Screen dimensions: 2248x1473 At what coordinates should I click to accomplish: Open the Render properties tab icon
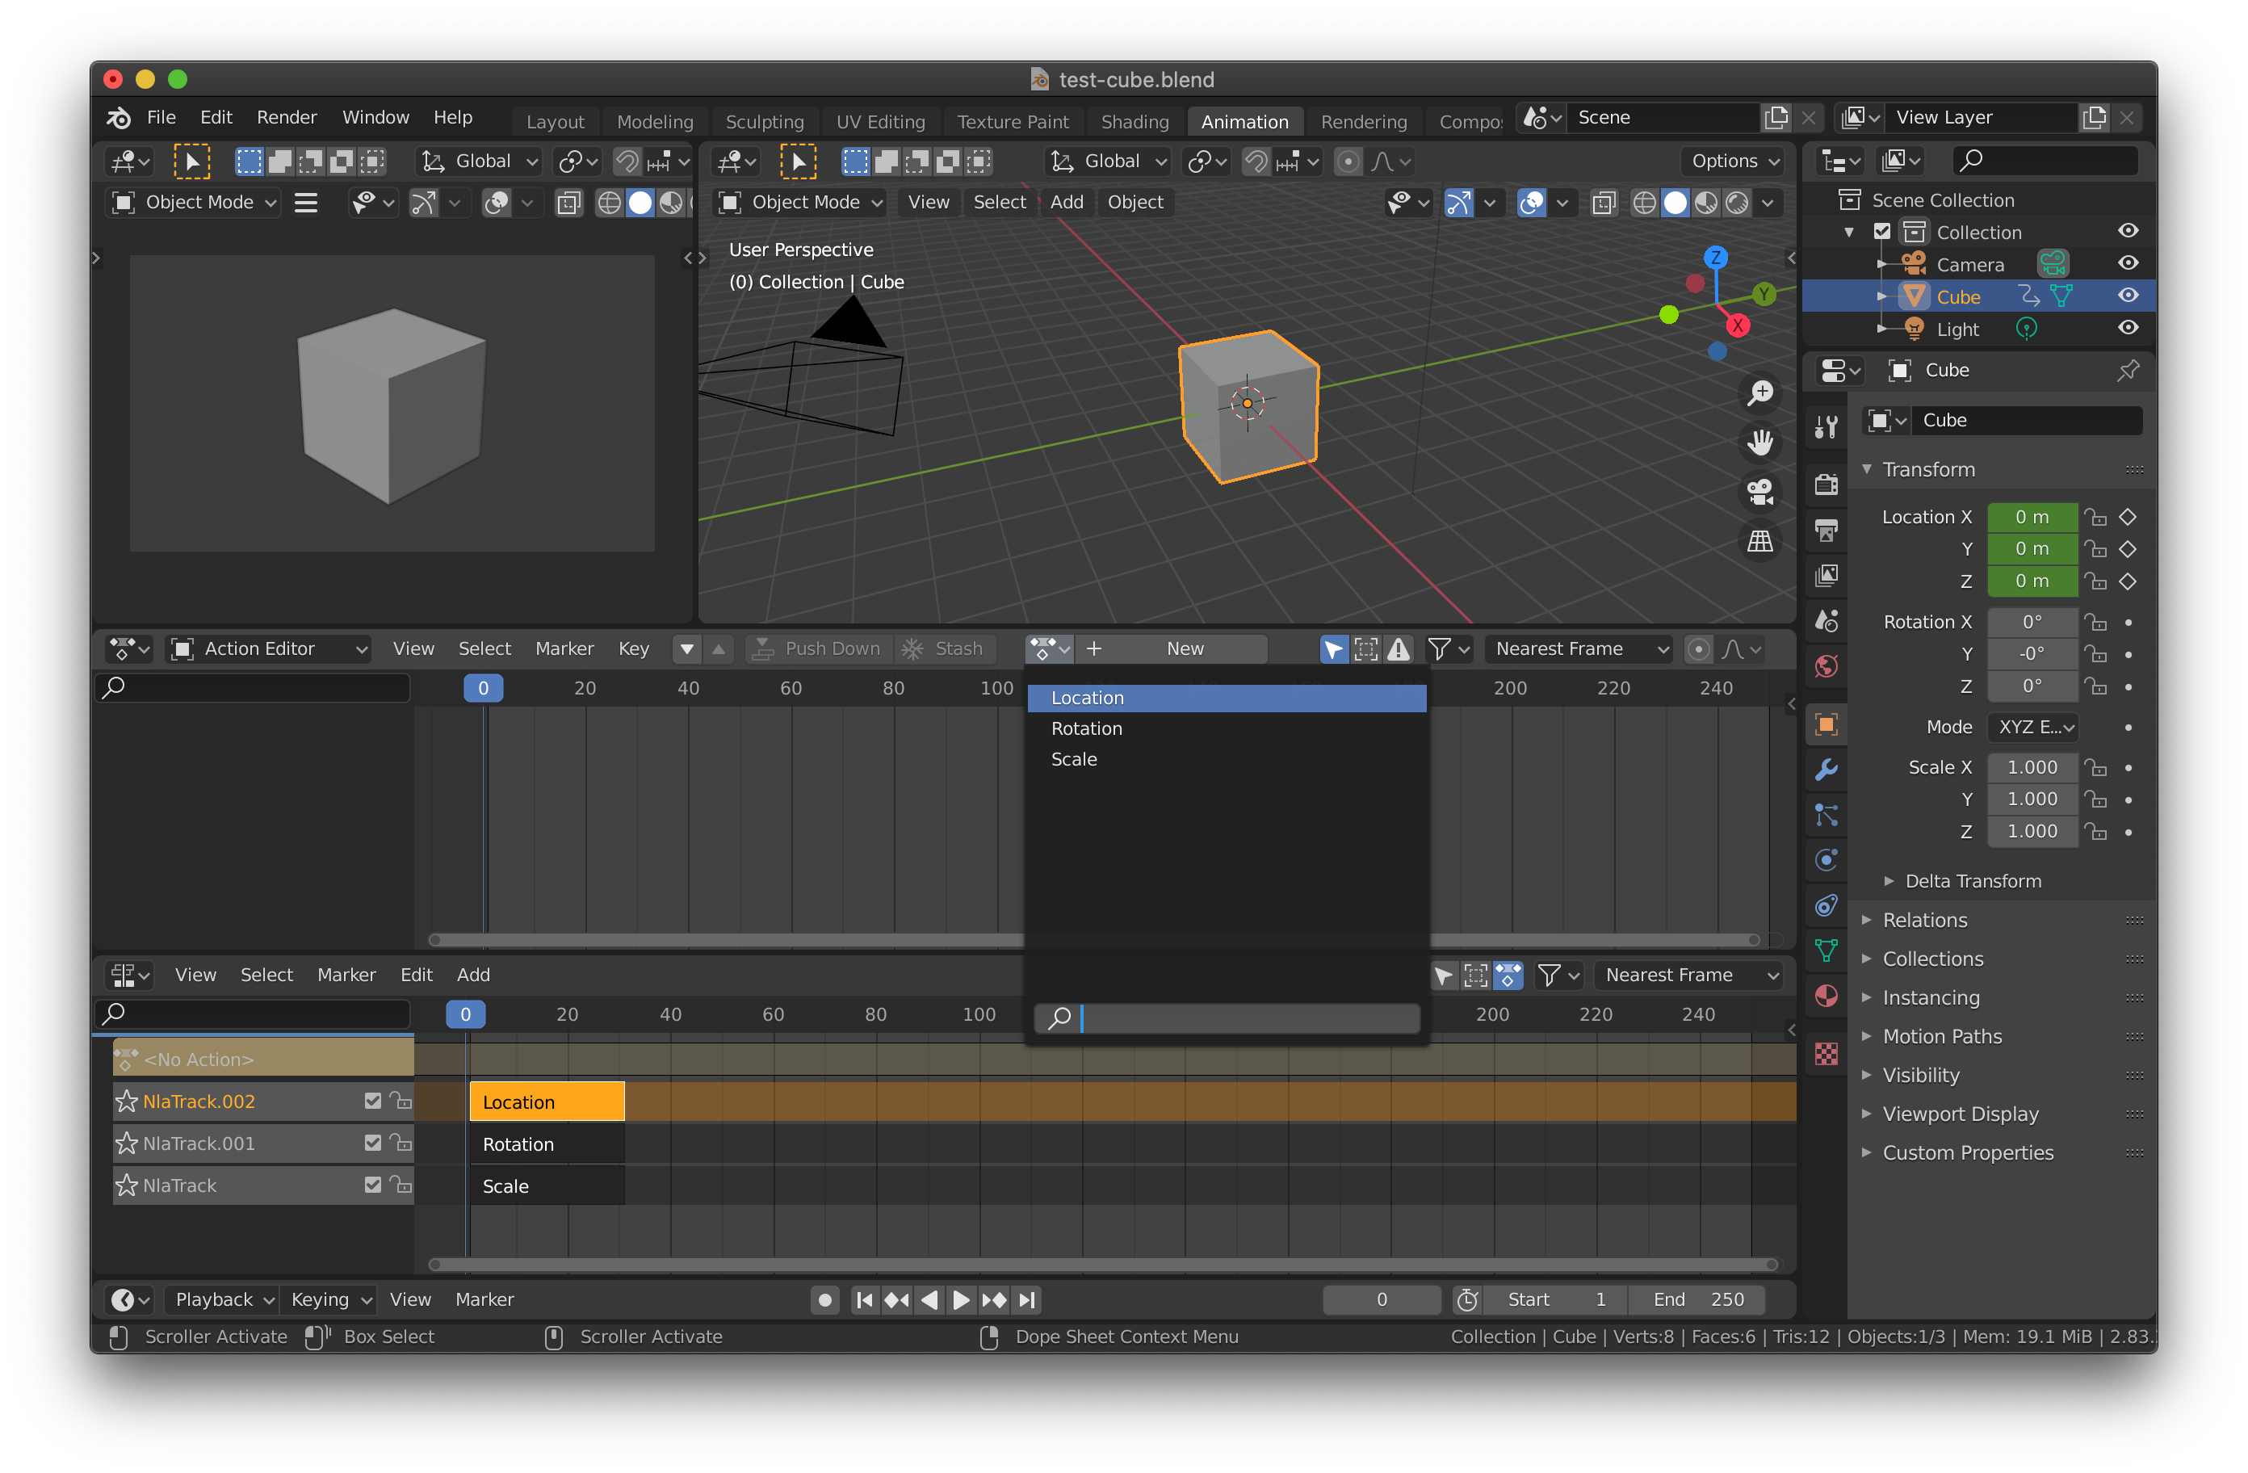[x=1826, y=485]
